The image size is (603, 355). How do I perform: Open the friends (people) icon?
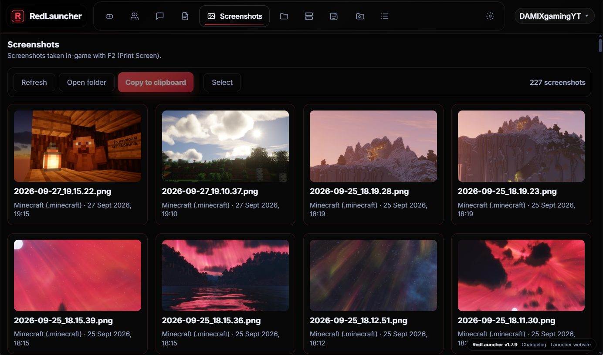(135, 16)
